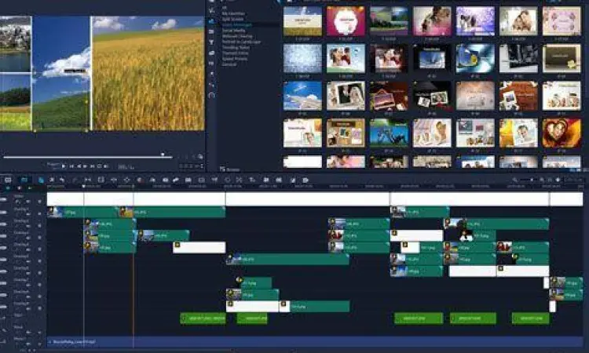Image resolution: width=589 pixels, height=353 pixels.
Task: Jump to project start with Home button
Action: click(x=71, y=166)
